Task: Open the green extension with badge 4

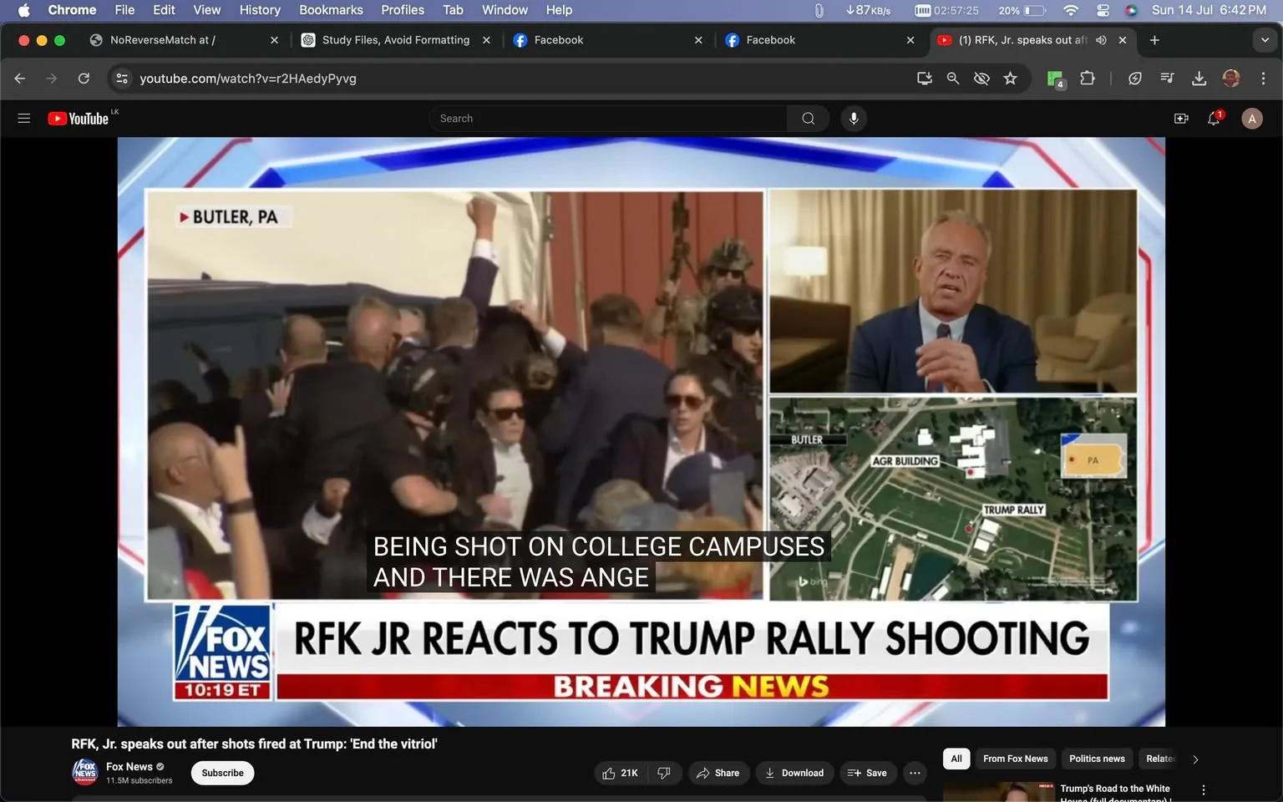Action: tap(1056, 79)
